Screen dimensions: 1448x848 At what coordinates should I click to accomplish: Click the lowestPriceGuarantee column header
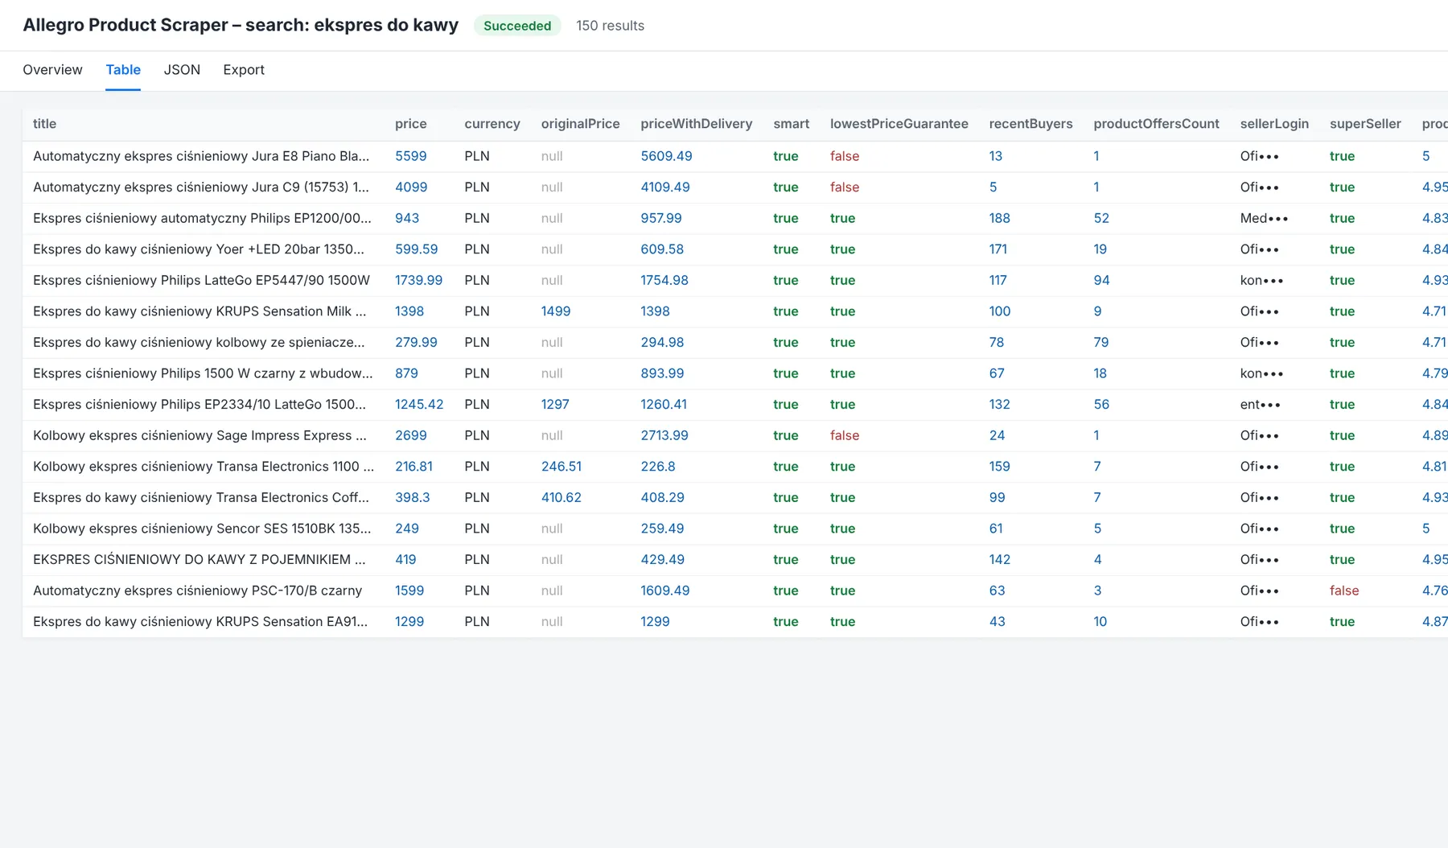pyautogui.click(x=899, y=124)
